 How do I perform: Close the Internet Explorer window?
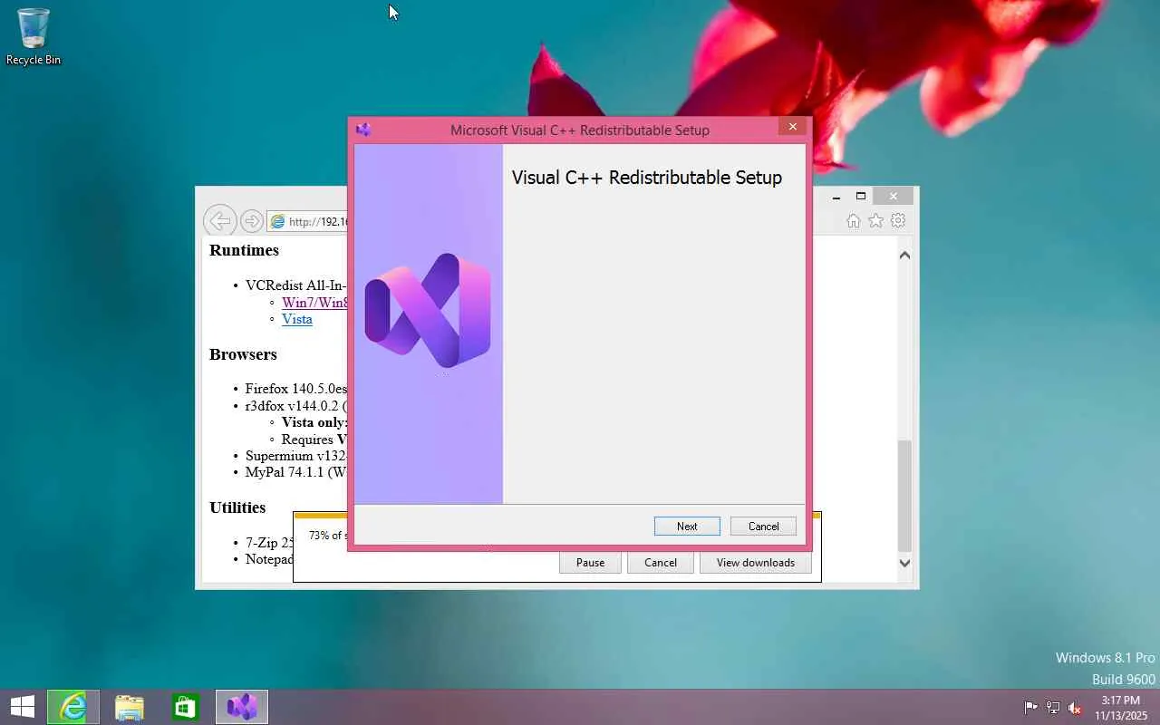(x=894, y=197)
